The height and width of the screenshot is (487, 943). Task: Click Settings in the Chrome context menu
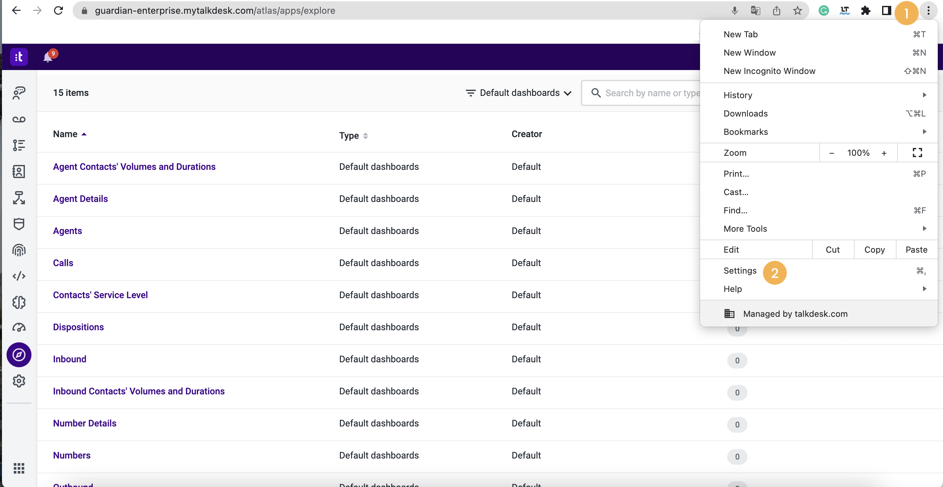click(740, 270)
